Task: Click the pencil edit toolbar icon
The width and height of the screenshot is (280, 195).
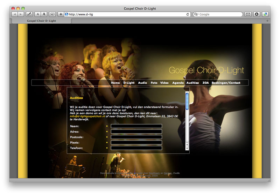Action: [29, 14]
